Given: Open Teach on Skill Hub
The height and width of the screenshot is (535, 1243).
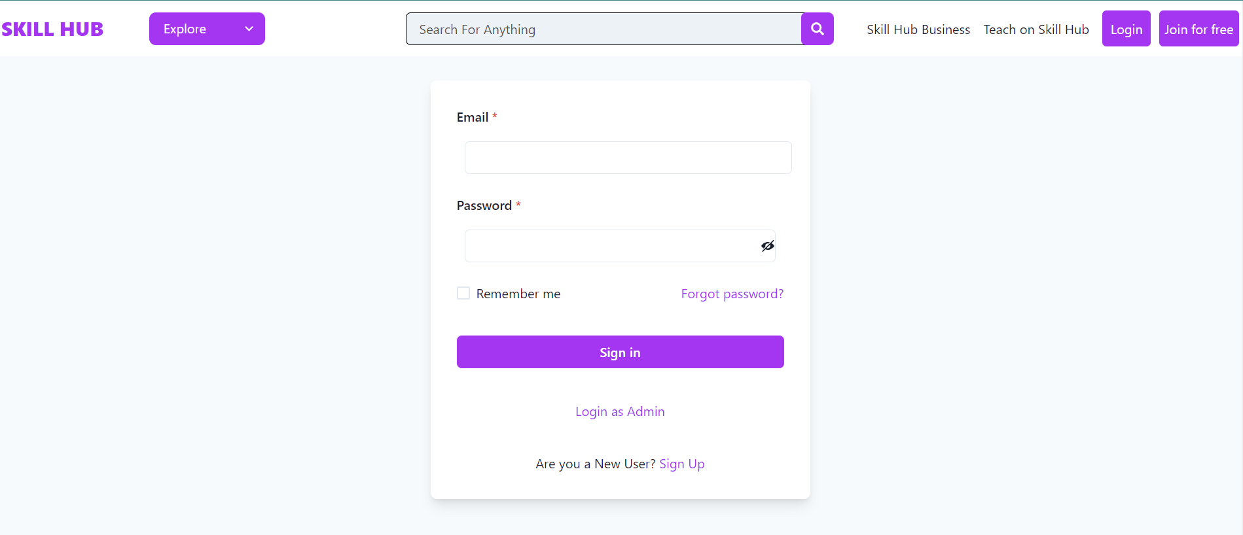Looking at the screenshot, I should tap(1036, 29).
